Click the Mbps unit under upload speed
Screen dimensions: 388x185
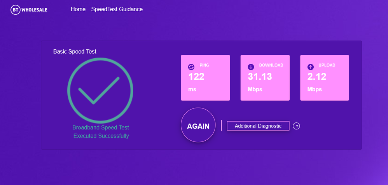[315, 89]
